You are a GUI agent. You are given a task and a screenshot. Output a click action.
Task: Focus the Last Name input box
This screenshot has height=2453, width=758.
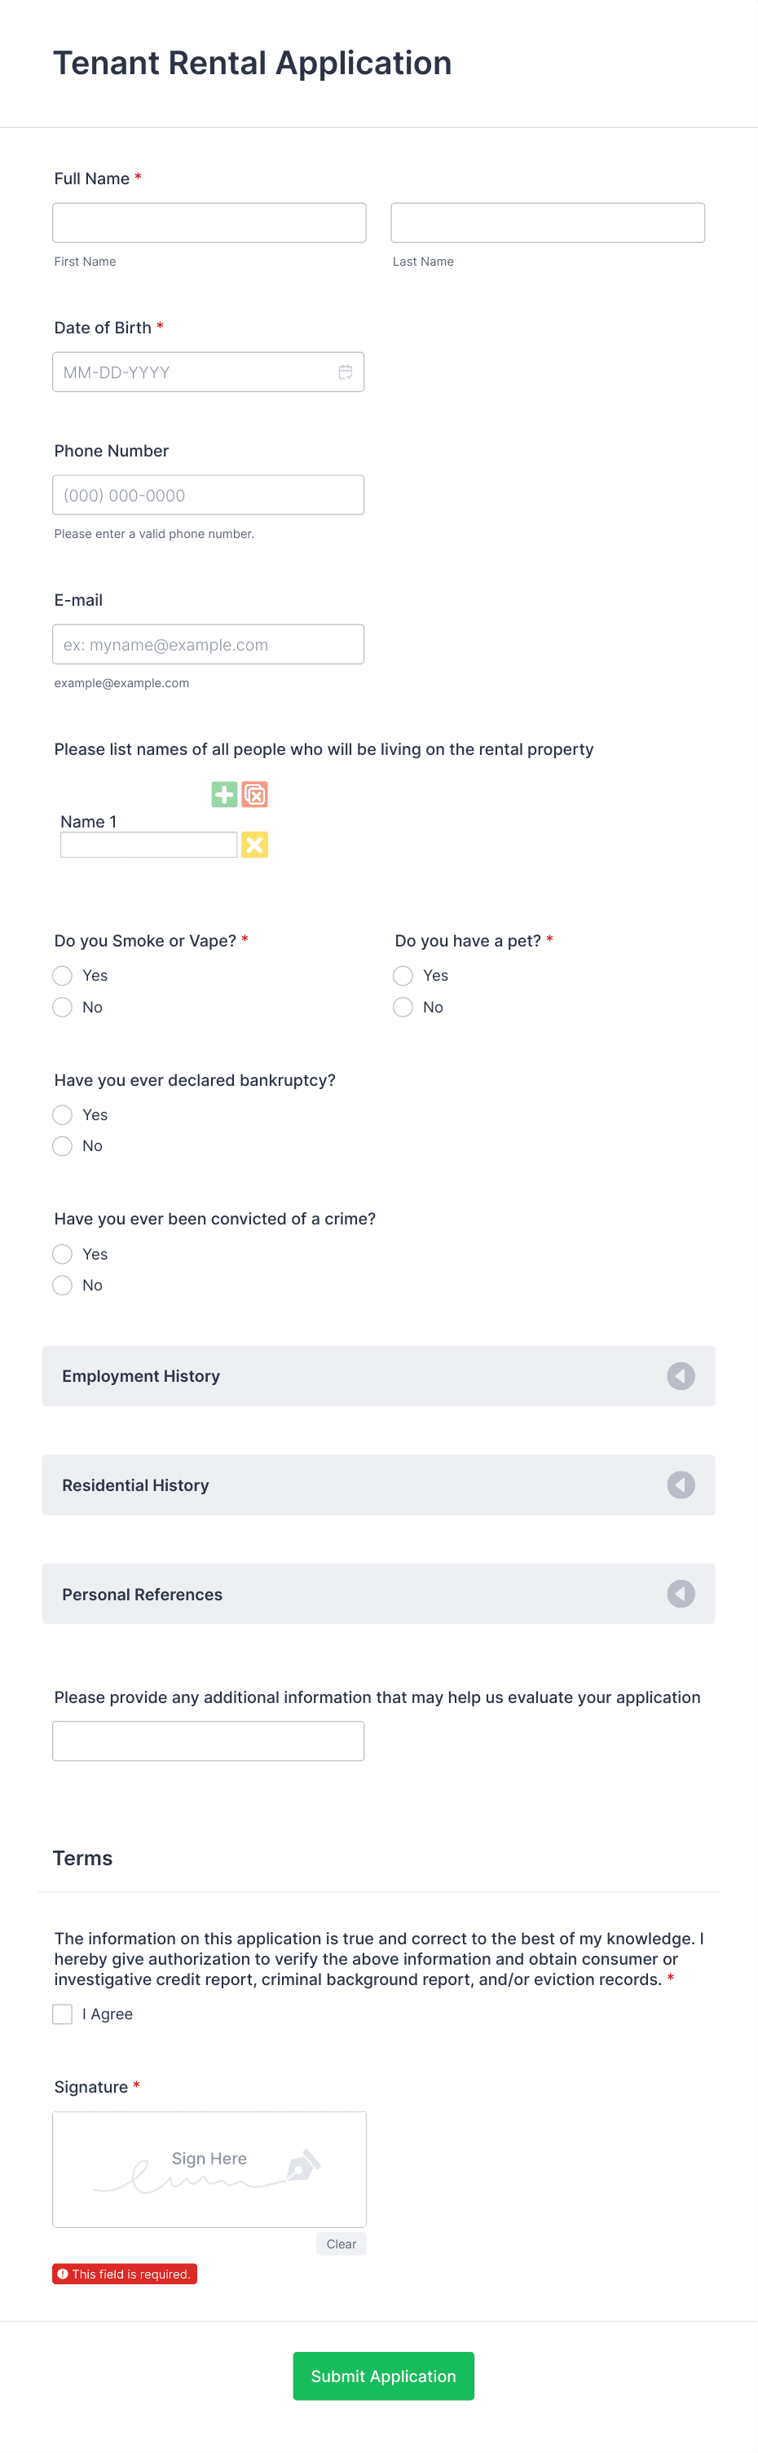[548, 222]
